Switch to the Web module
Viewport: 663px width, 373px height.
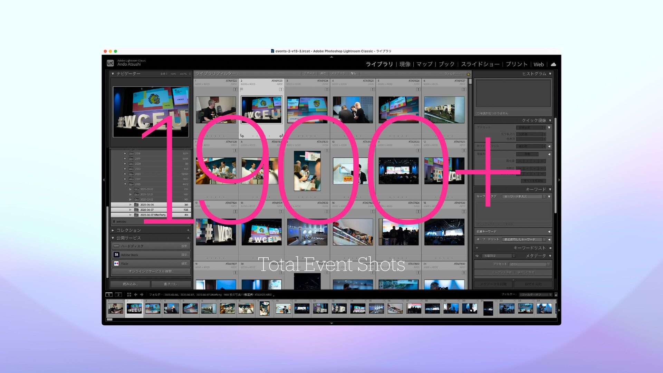(x=539, y=64)
